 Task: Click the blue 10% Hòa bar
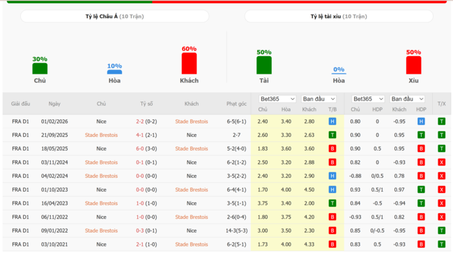114,72
